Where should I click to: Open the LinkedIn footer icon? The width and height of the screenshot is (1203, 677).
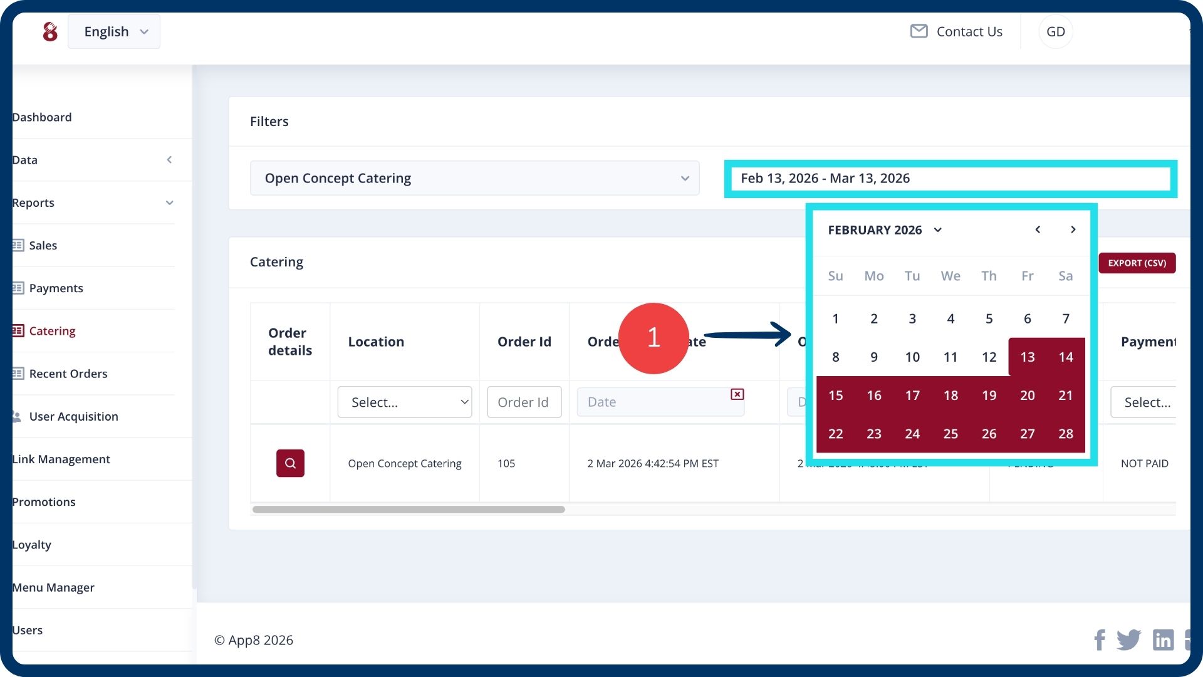click(x=1163, y=640)
